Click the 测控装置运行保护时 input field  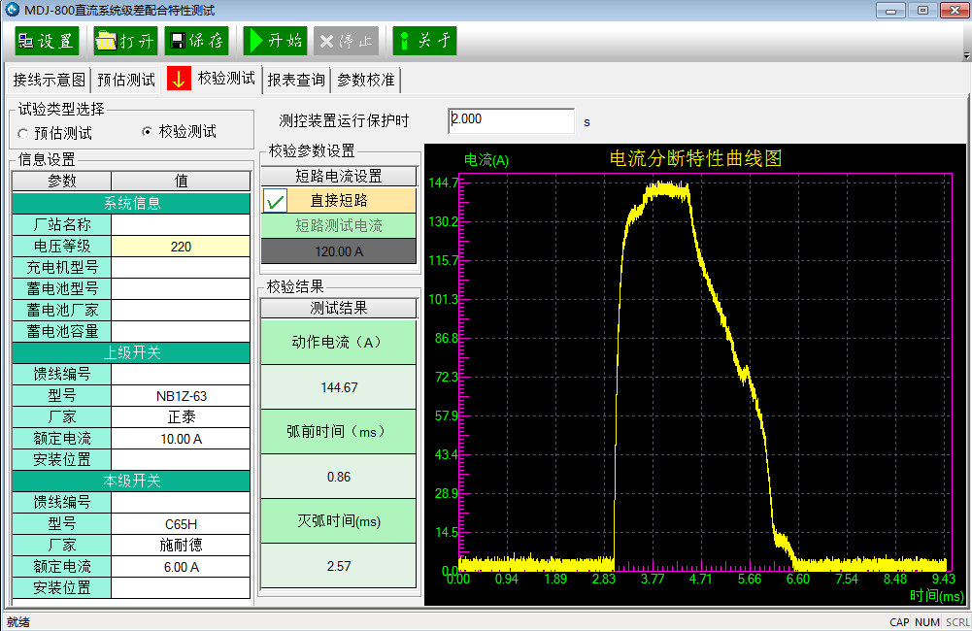click(511, 120)
